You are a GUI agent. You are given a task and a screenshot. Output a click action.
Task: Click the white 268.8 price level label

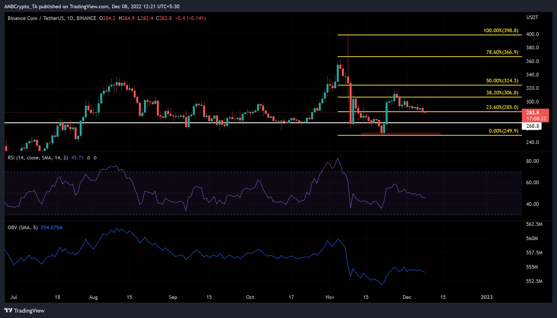click(x=532, y=126)
